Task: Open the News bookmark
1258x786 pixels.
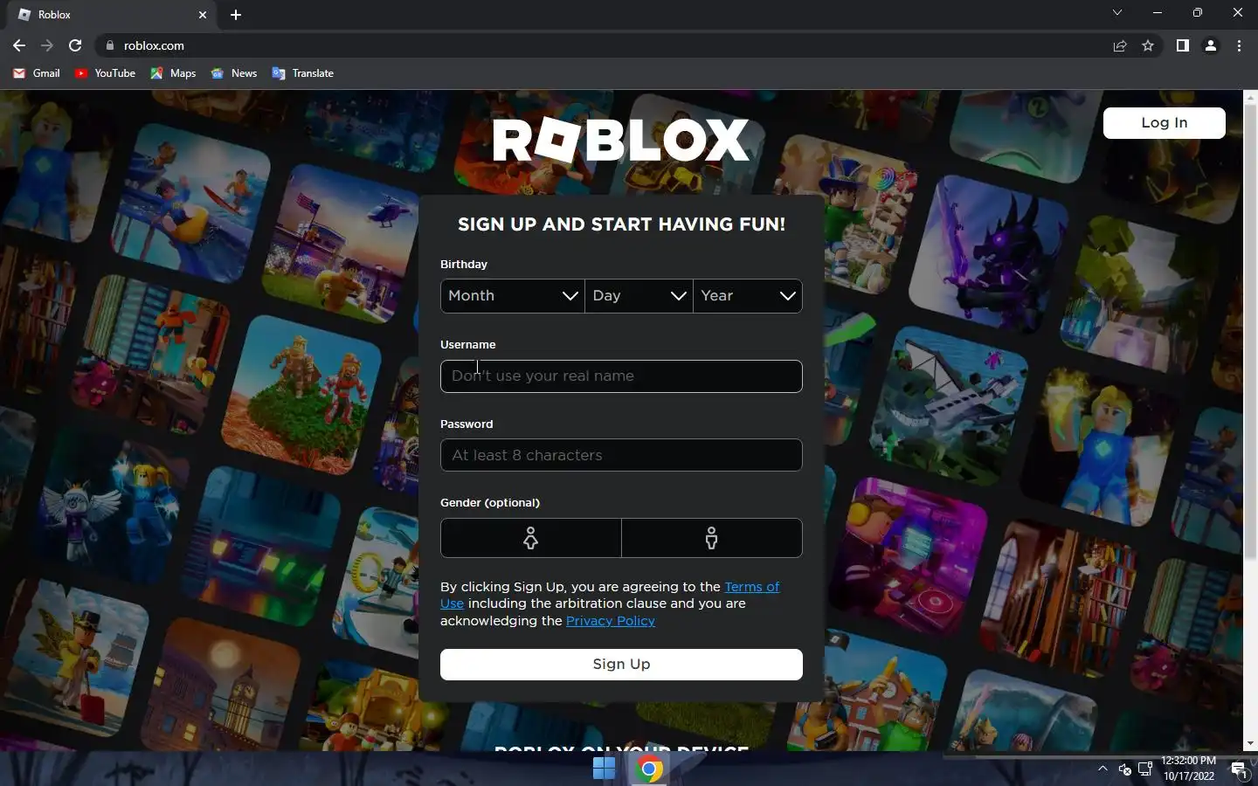Action: coord(234,73)
